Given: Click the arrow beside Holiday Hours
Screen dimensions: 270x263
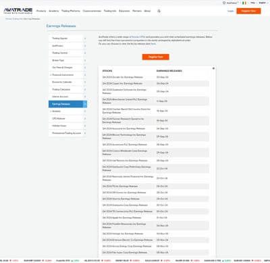Looking at the screenshot, I should point(85,126).
